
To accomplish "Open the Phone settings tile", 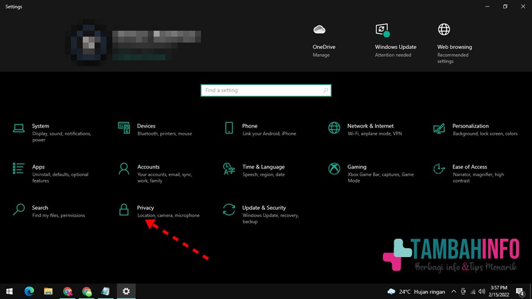I will 261,129.
